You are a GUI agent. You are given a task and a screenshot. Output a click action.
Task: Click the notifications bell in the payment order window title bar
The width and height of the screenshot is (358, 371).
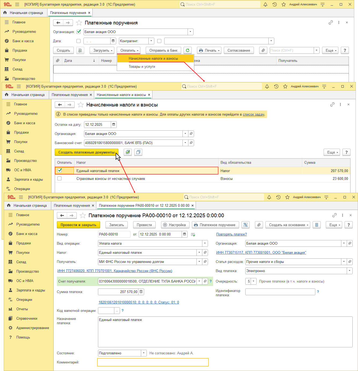tap(269, 197)
